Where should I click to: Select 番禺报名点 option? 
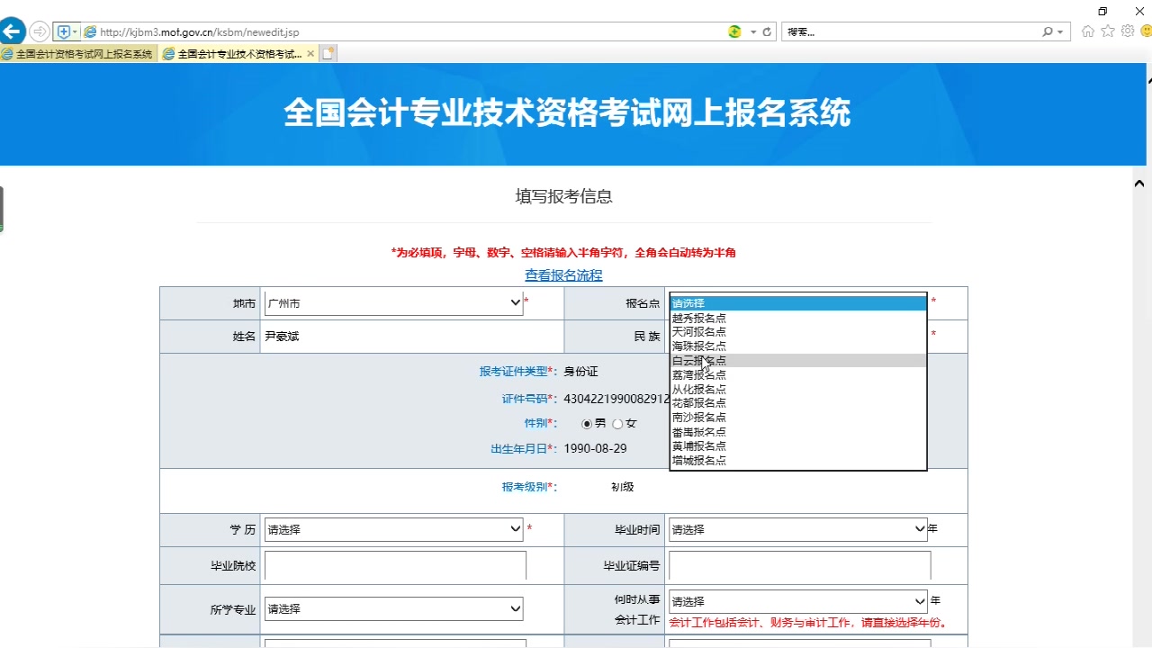click(798, 432)
